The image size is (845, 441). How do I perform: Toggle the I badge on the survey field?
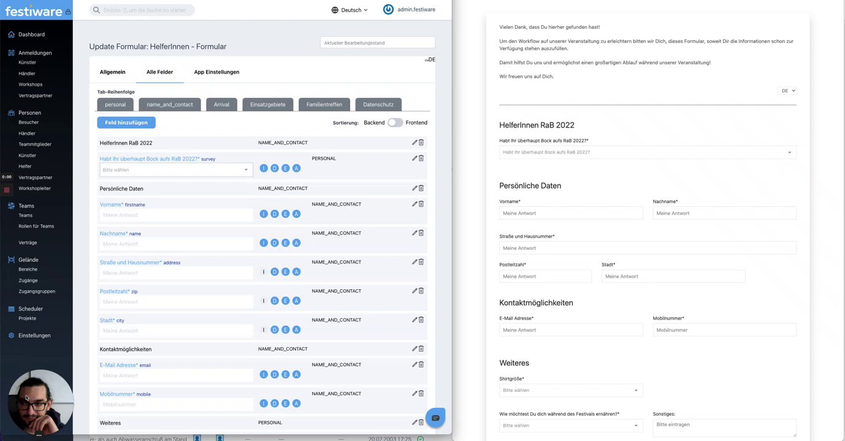pos(264,168)
